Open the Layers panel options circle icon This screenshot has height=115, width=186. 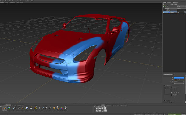163,4
